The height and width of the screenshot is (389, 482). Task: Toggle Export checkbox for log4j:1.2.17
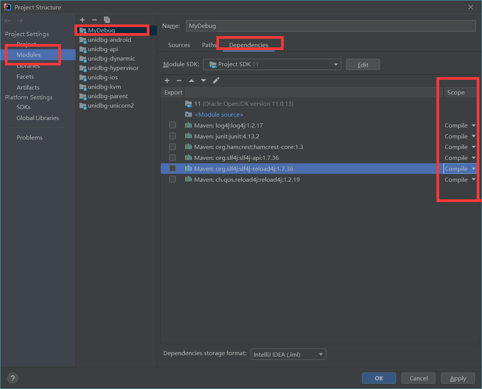(172, 125)
